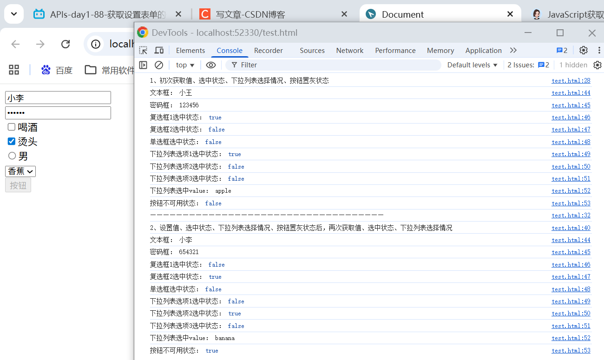604x360 pixels.
Task: Expand more DevTools tabs chevron
Action: (513, 50)
